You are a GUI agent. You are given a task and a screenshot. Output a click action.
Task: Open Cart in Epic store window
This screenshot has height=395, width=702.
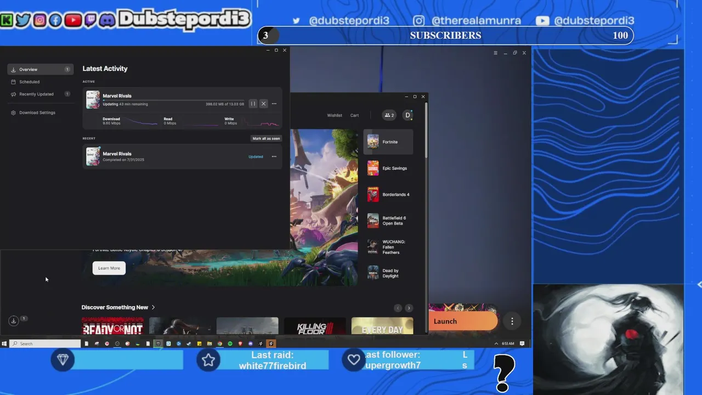(x=355, y=115)
